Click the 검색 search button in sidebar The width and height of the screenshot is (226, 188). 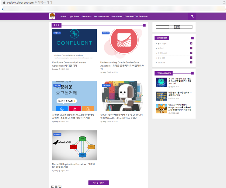(x=177, y=27)
